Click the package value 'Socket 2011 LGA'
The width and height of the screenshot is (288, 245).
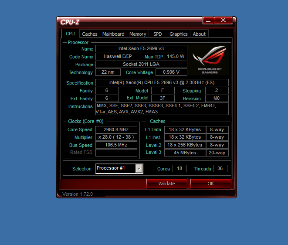coord(141,65)
